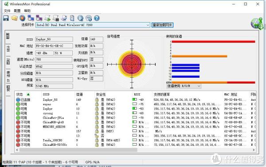Click the red orange globe toolbar icon
Viewport: 266px width, 167px height.
point(23,18)
